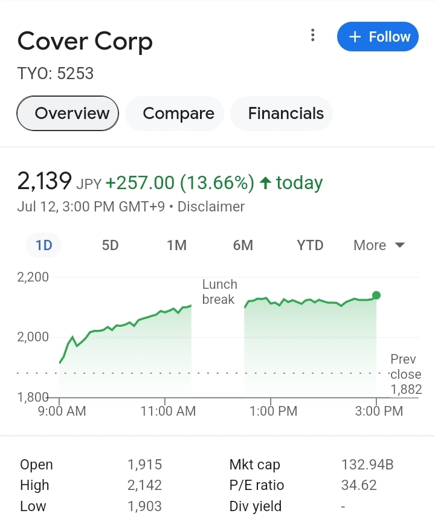
Task: Expand the More time range dropdown
Action: (x=379, y=245)
